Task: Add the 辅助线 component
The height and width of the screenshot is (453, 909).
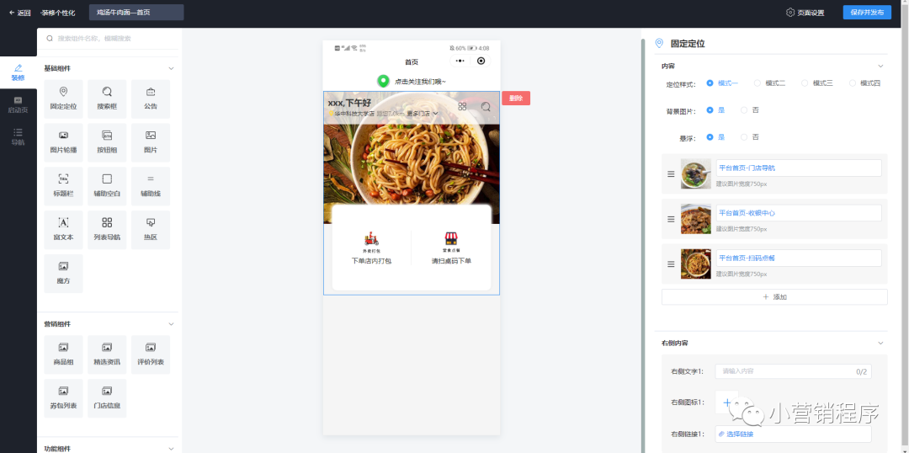Action: pos(151,186)
